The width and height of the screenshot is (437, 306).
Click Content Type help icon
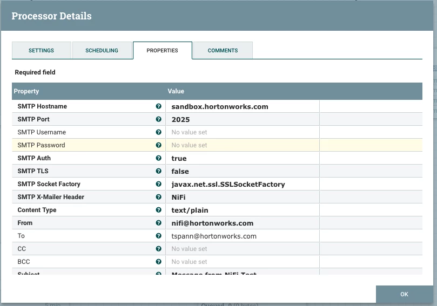[159, 209]
